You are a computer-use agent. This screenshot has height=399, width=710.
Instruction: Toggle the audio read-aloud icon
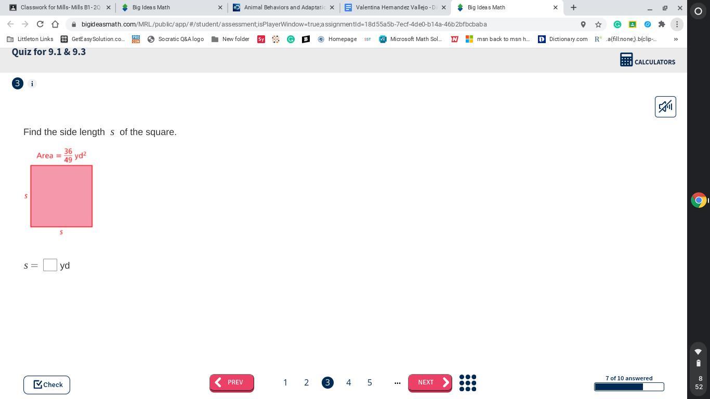(x=665, y=107)
